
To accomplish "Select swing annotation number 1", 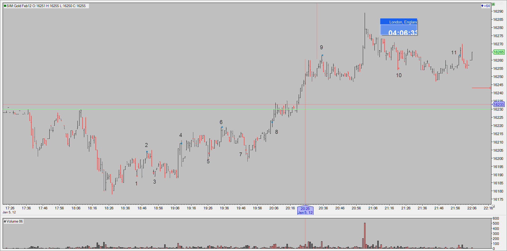I will [136, 184].
